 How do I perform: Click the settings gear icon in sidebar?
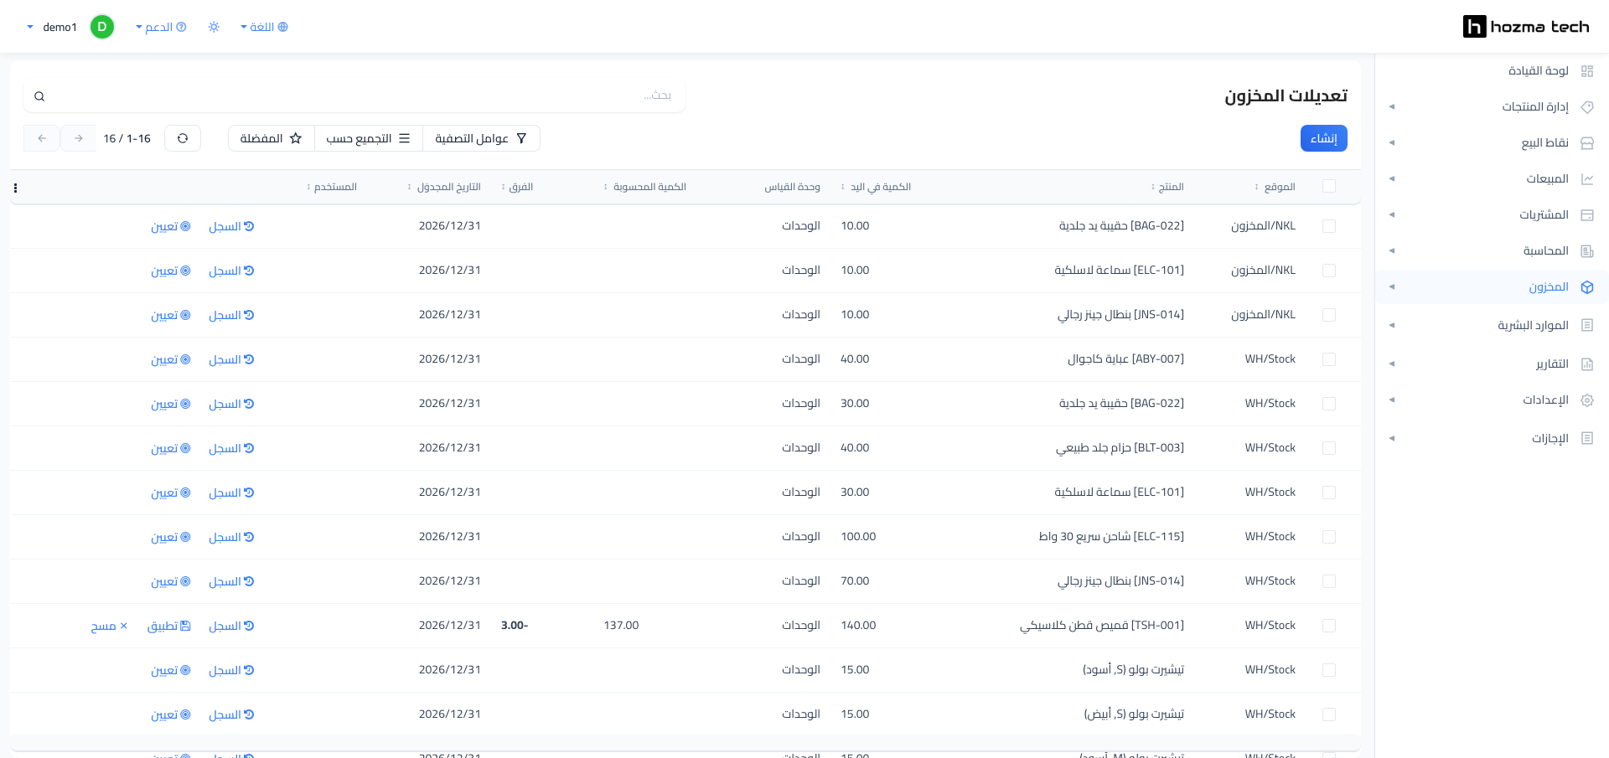tap(1587, 400)
